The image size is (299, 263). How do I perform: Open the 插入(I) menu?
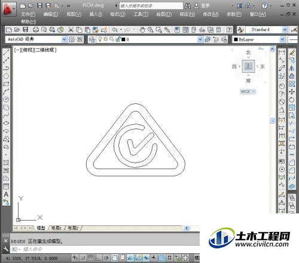[96, 14]
